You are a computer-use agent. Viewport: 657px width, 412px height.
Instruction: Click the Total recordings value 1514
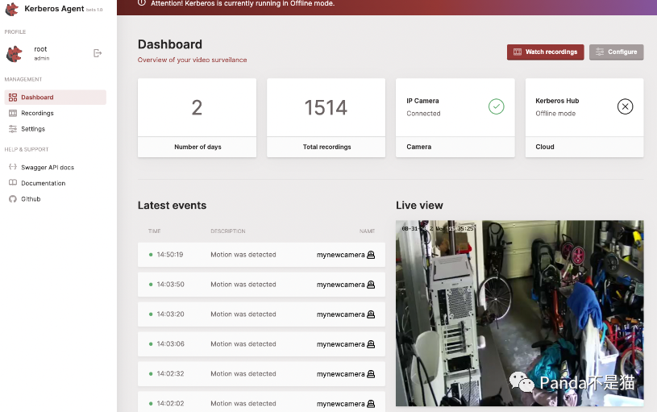326,108
